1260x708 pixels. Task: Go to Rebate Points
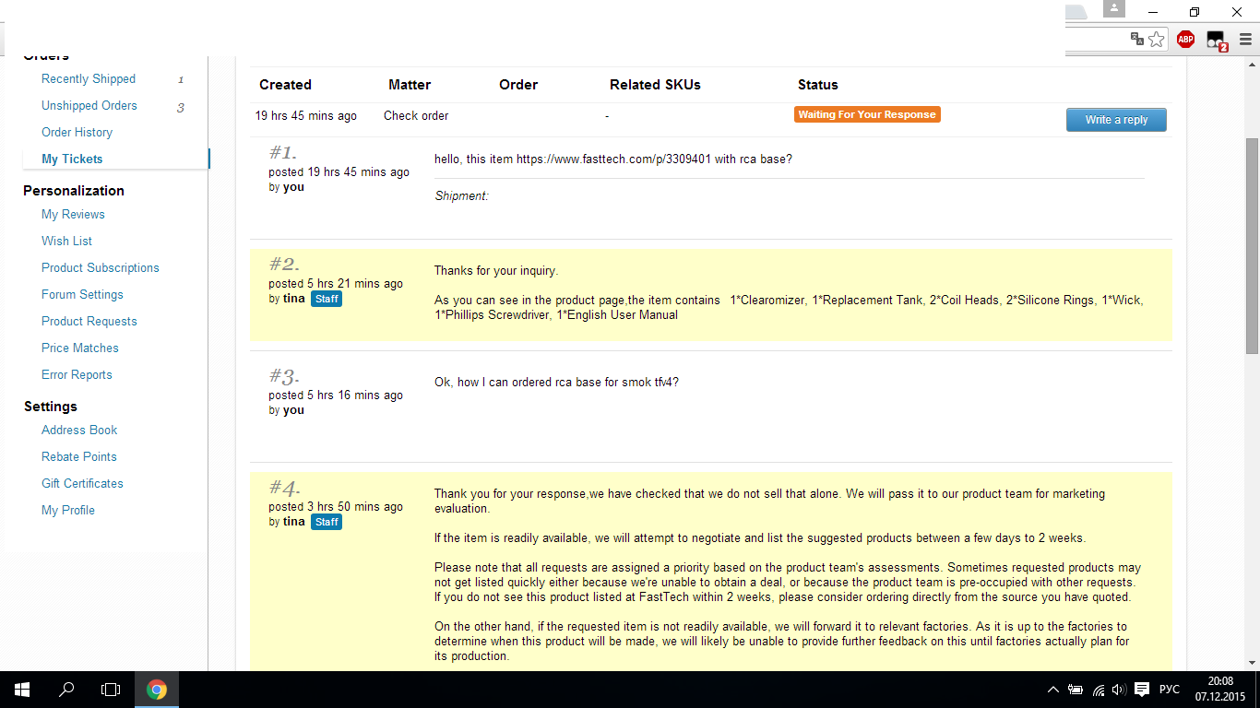[x=79, y=457]
